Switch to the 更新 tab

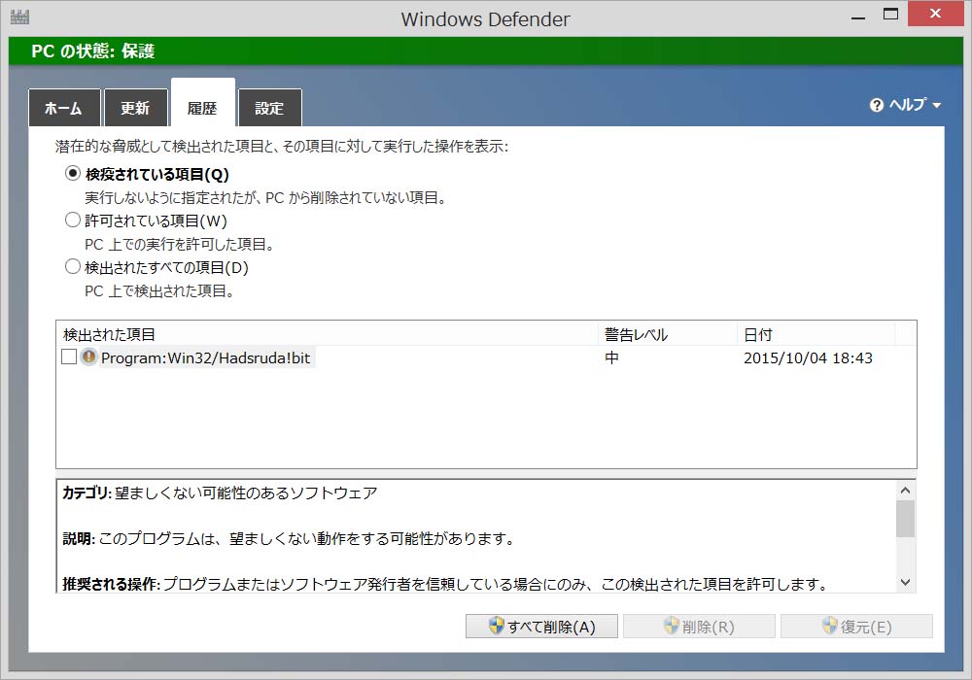click(135, 108)
